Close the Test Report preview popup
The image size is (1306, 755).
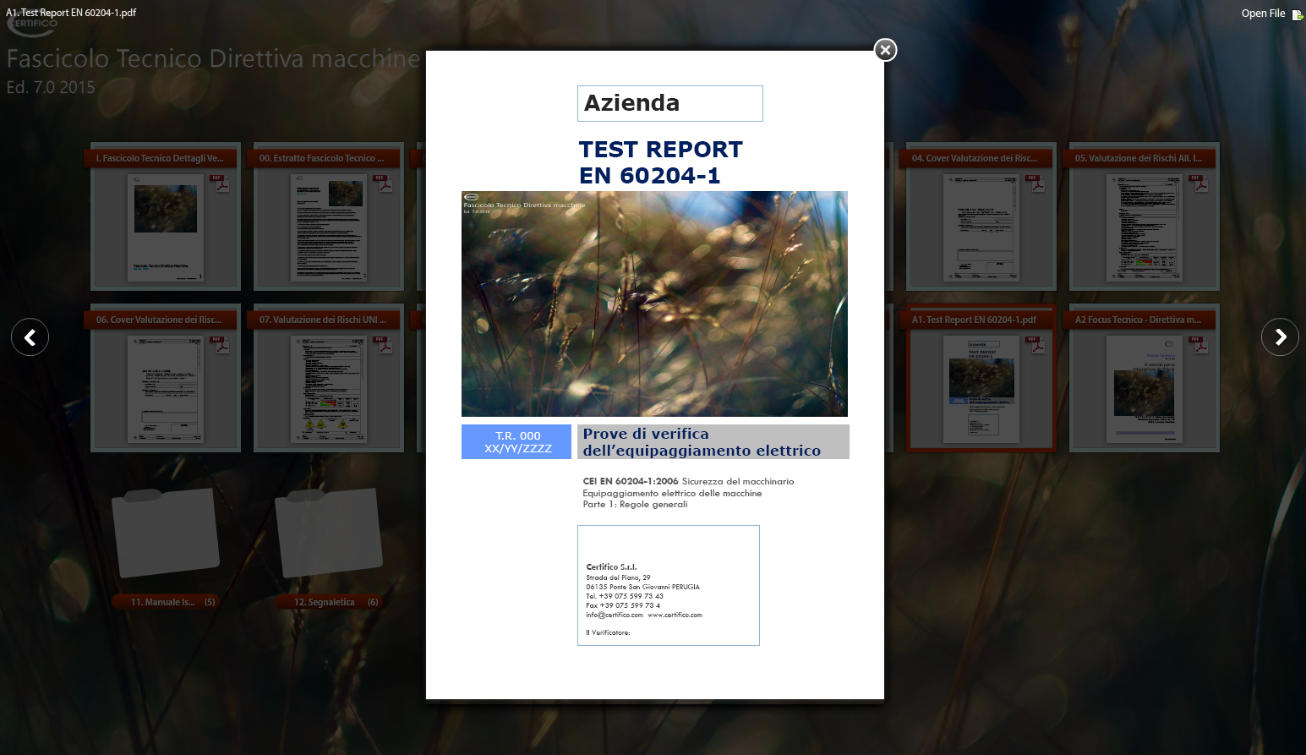coord(885,50)
